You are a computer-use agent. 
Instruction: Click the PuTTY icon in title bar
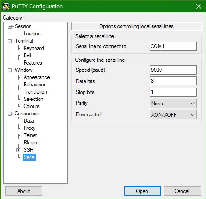point(6,6)
